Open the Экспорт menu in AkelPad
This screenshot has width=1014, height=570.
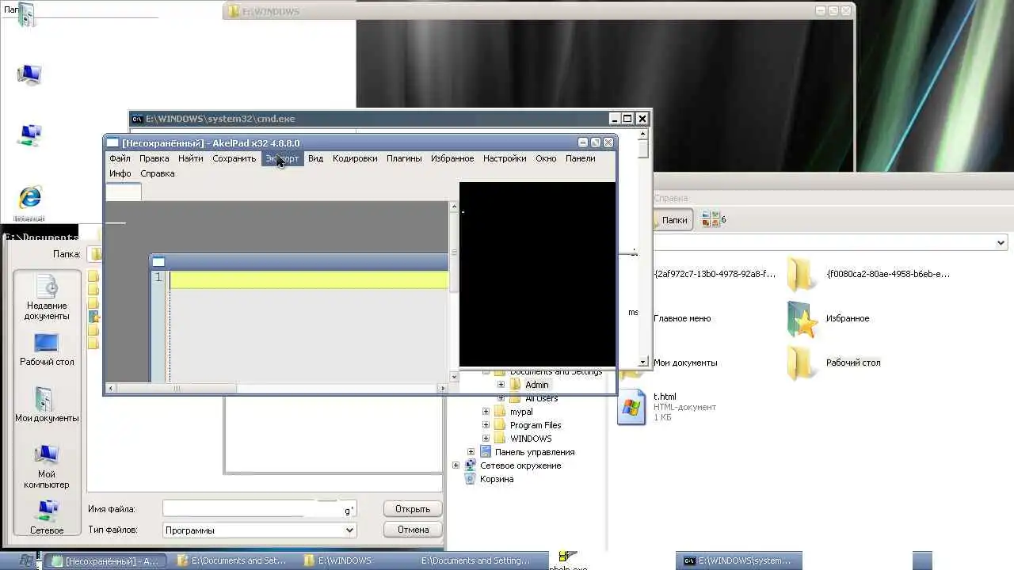click(x=282, y=158)
